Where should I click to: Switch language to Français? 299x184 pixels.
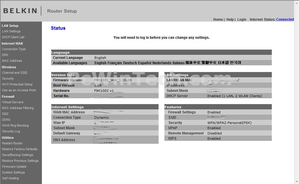point(115,63)
